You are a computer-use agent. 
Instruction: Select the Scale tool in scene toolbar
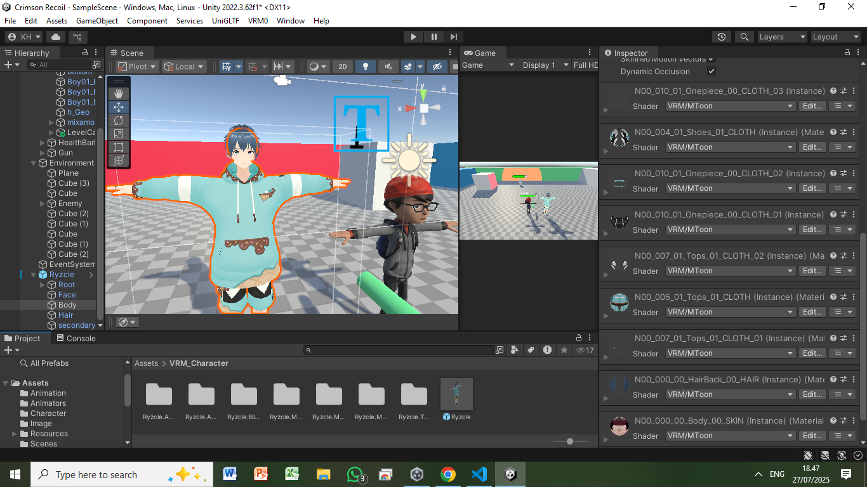tap(119, 134)
